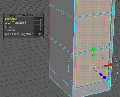Image resolution: width=120 pixels, height=97 pixels.
Task: Click the Local Translate Z label
Action: pos(15,23)
